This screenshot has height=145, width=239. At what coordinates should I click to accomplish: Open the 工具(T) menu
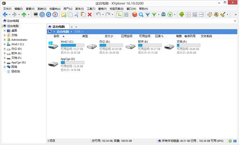tap(91, 9)
